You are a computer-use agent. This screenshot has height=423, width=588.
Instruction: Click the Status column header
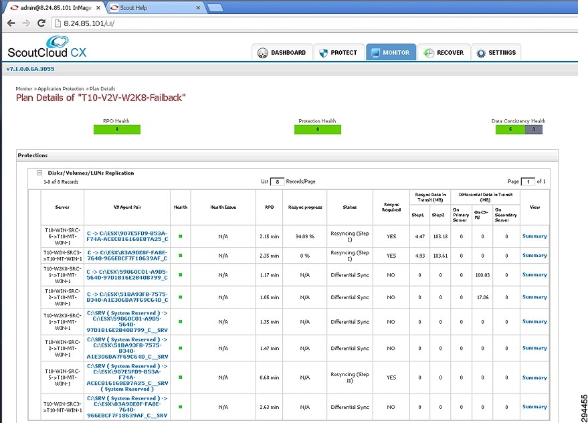(x=349, y=207)
